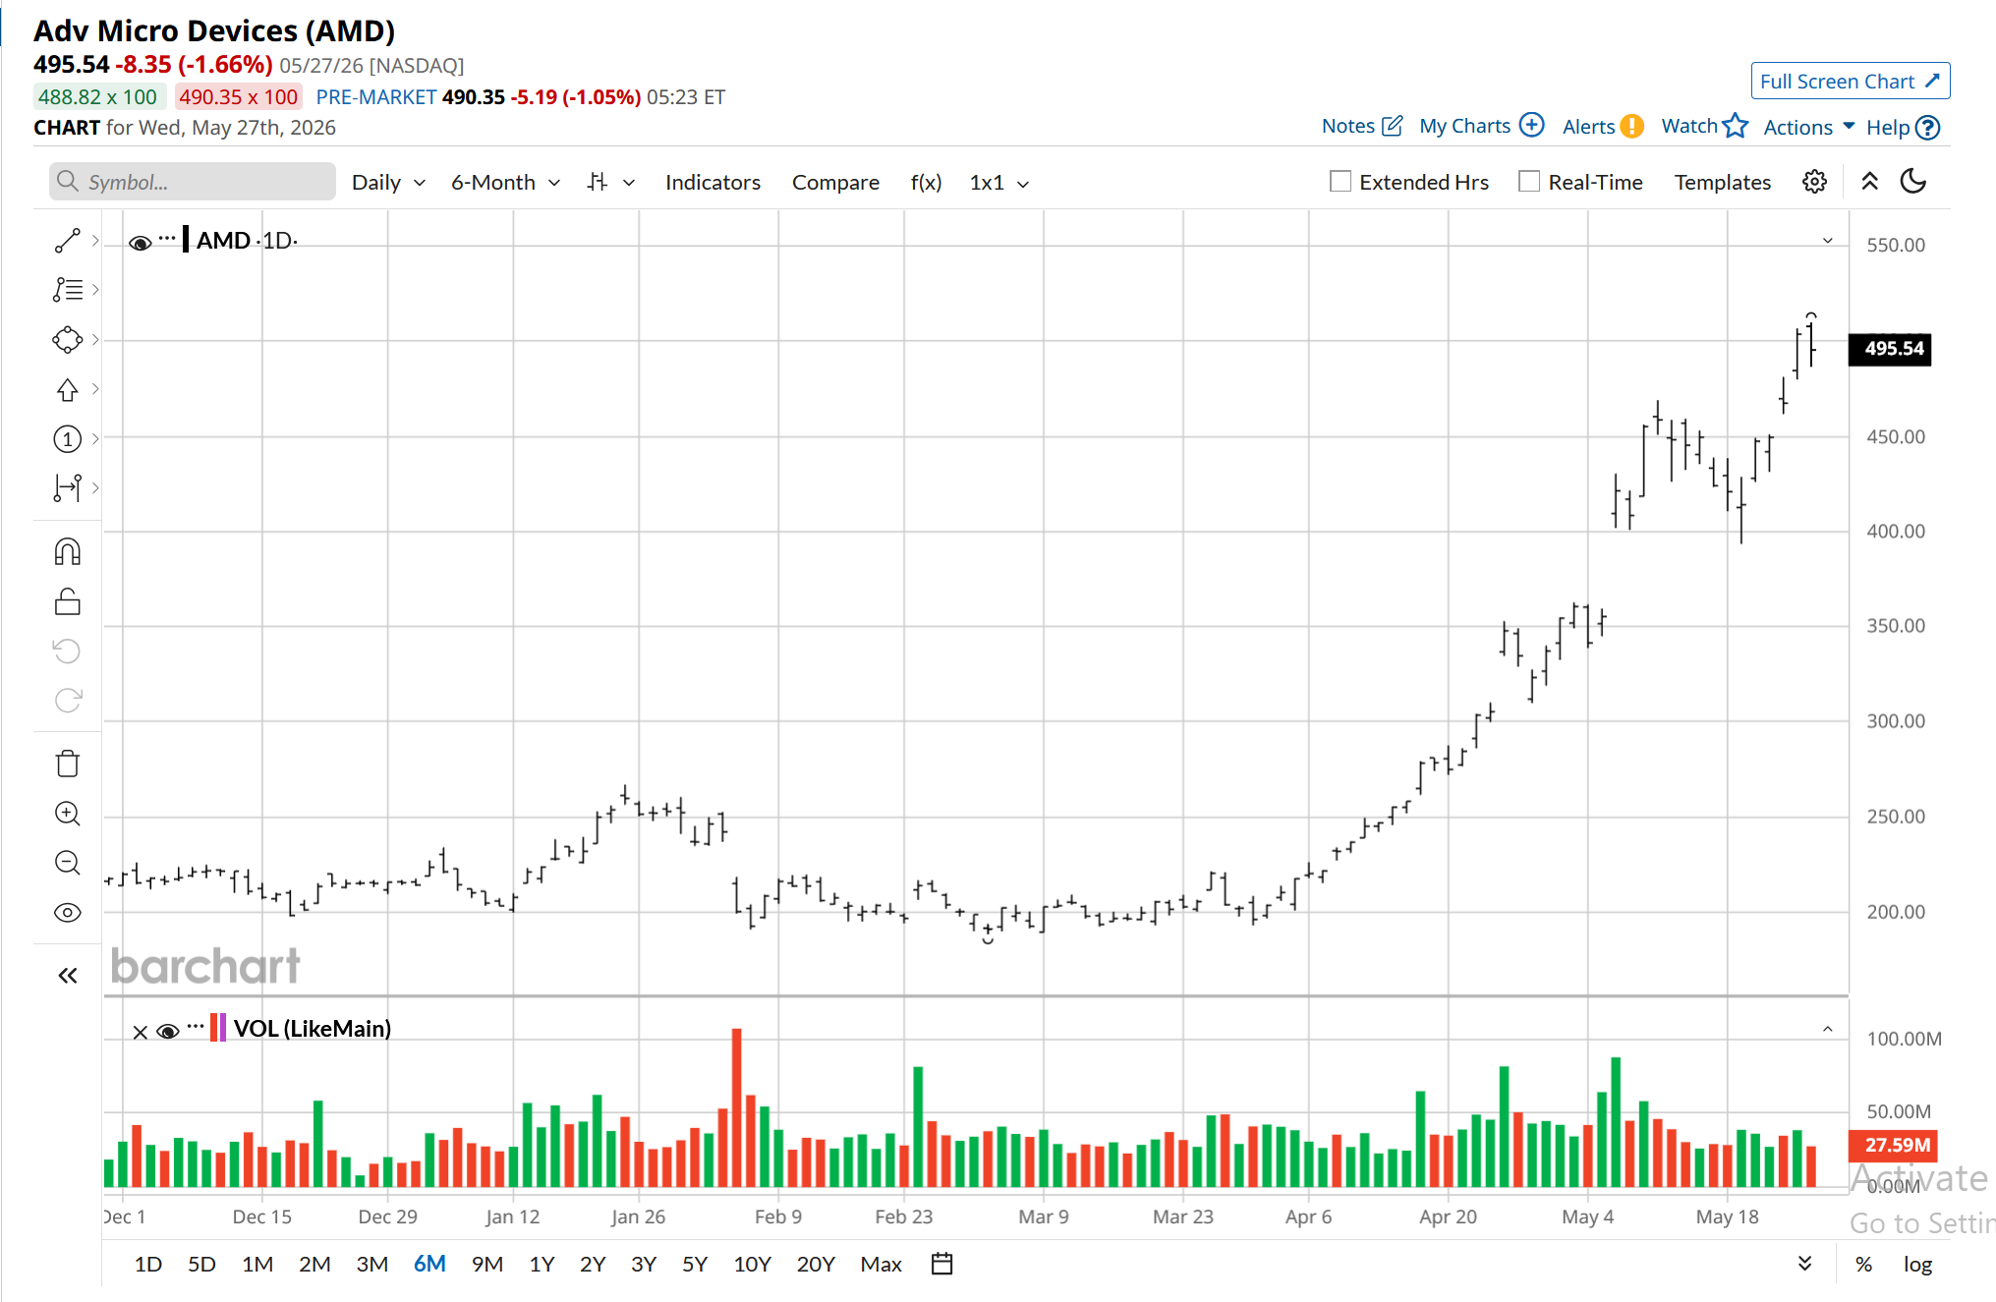Open the Actions dropdown menu
This screenshot has width=1996, height=1302.
tap(1808, 127)
